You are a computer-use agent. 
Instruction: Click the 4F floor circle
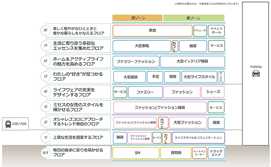(46, 92)
